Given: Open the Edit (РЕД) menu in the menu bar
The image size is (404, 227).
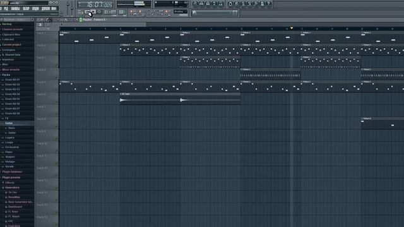Looking at the screenshot, I should point(6,8).
